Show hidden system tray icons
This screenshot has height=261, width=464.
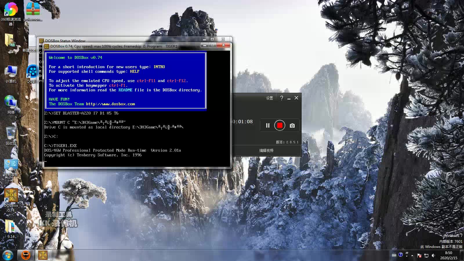[x=412, y=255]
